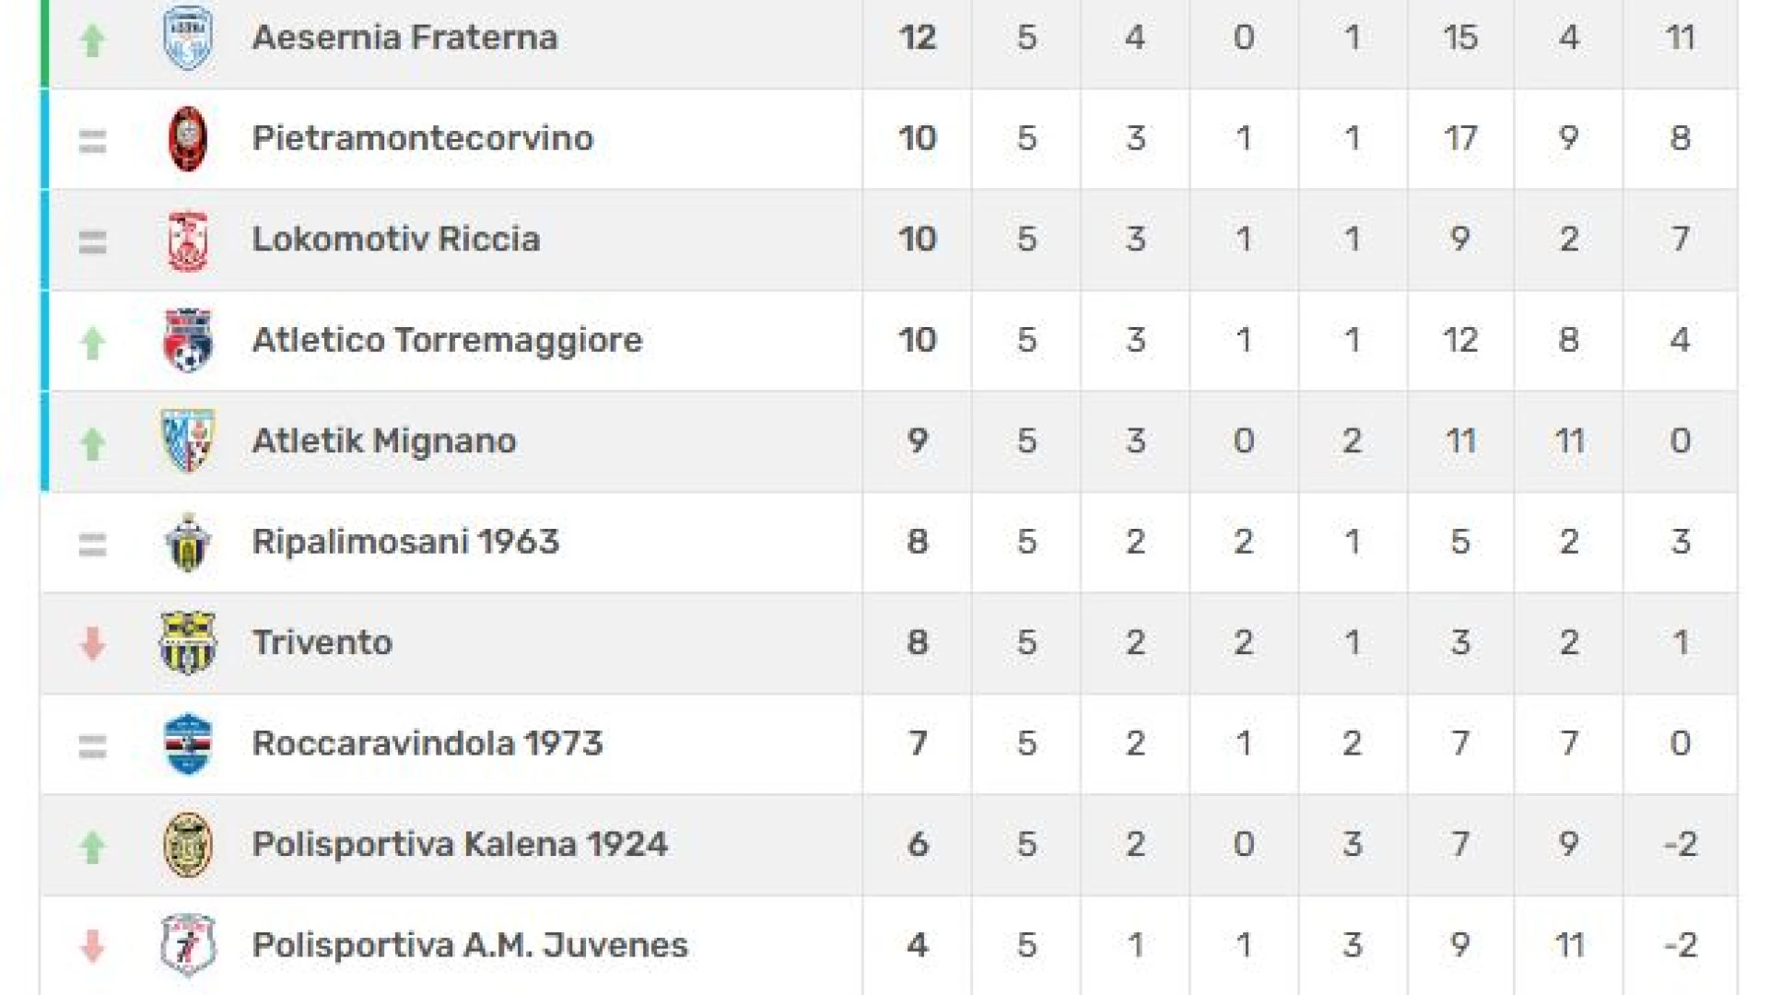Click the Lokomotiv Riccia team badge
Screen dimensions: 1769x995
(188, 240)
